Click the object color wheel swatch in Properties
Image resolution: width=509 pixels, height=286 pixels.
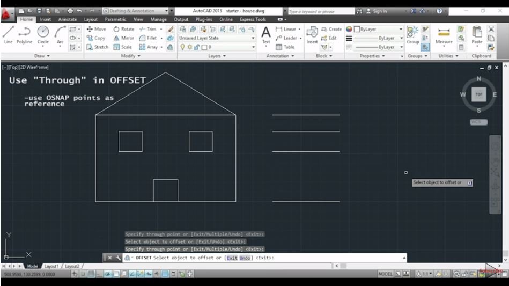[x=349, y=29]
